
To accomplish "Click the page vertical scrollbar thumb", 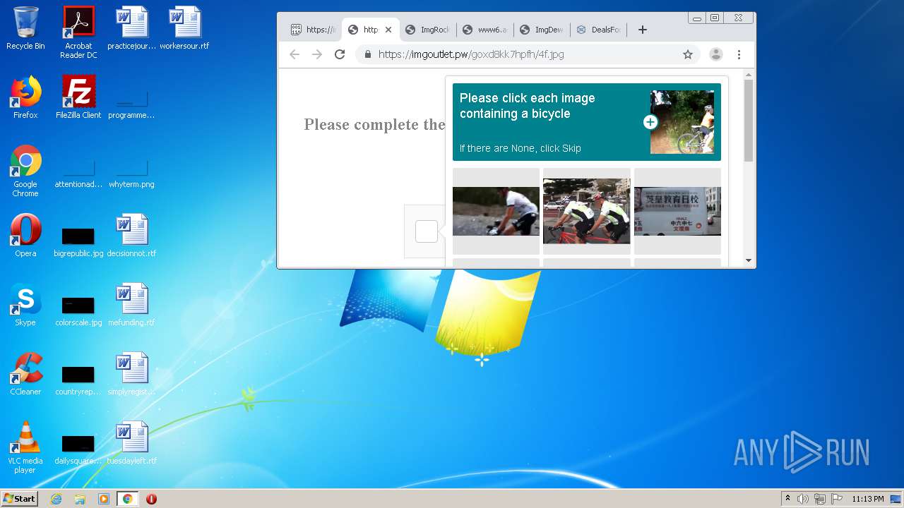I will coord(749,120).
